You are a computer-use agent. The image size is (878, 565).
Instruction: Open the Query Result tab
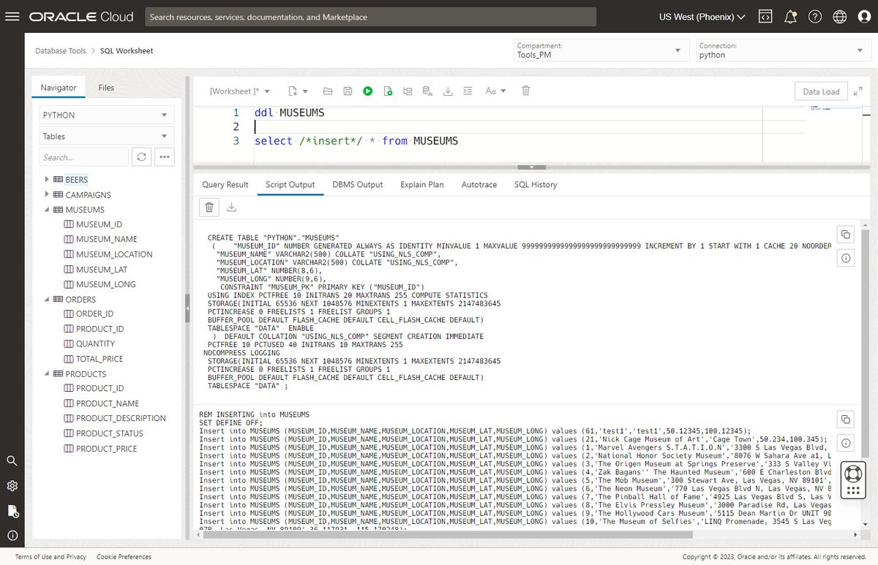pos(225,185)
